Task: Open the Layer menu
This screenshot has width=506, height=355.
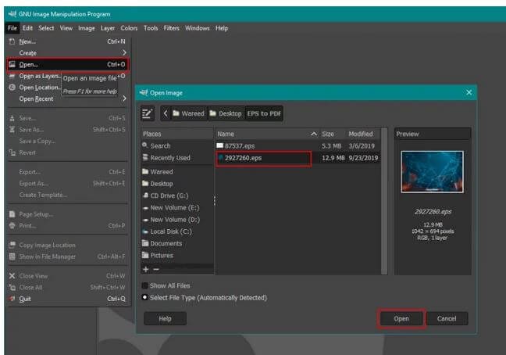Action: point(108,28)
